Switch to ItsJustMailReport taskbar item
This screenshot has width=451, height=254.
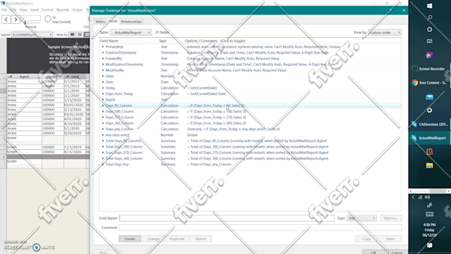[x=429, y=138]
